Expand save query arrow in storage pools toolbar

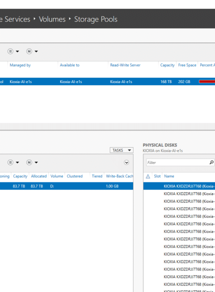[x=36, y=51]
